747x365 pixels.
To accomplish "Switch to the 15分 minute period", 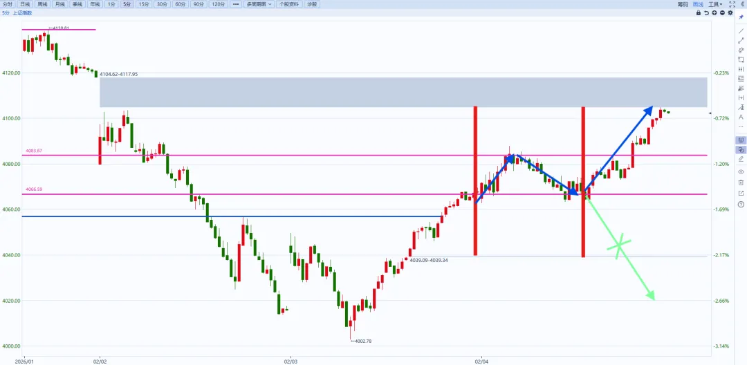I will (143, 4).
